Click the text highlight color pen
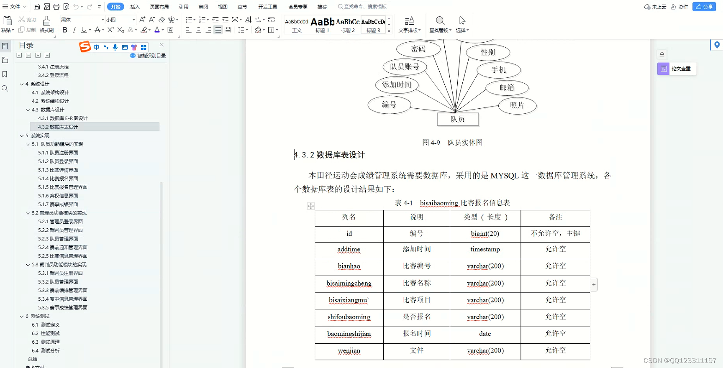 tap(144, 30)
